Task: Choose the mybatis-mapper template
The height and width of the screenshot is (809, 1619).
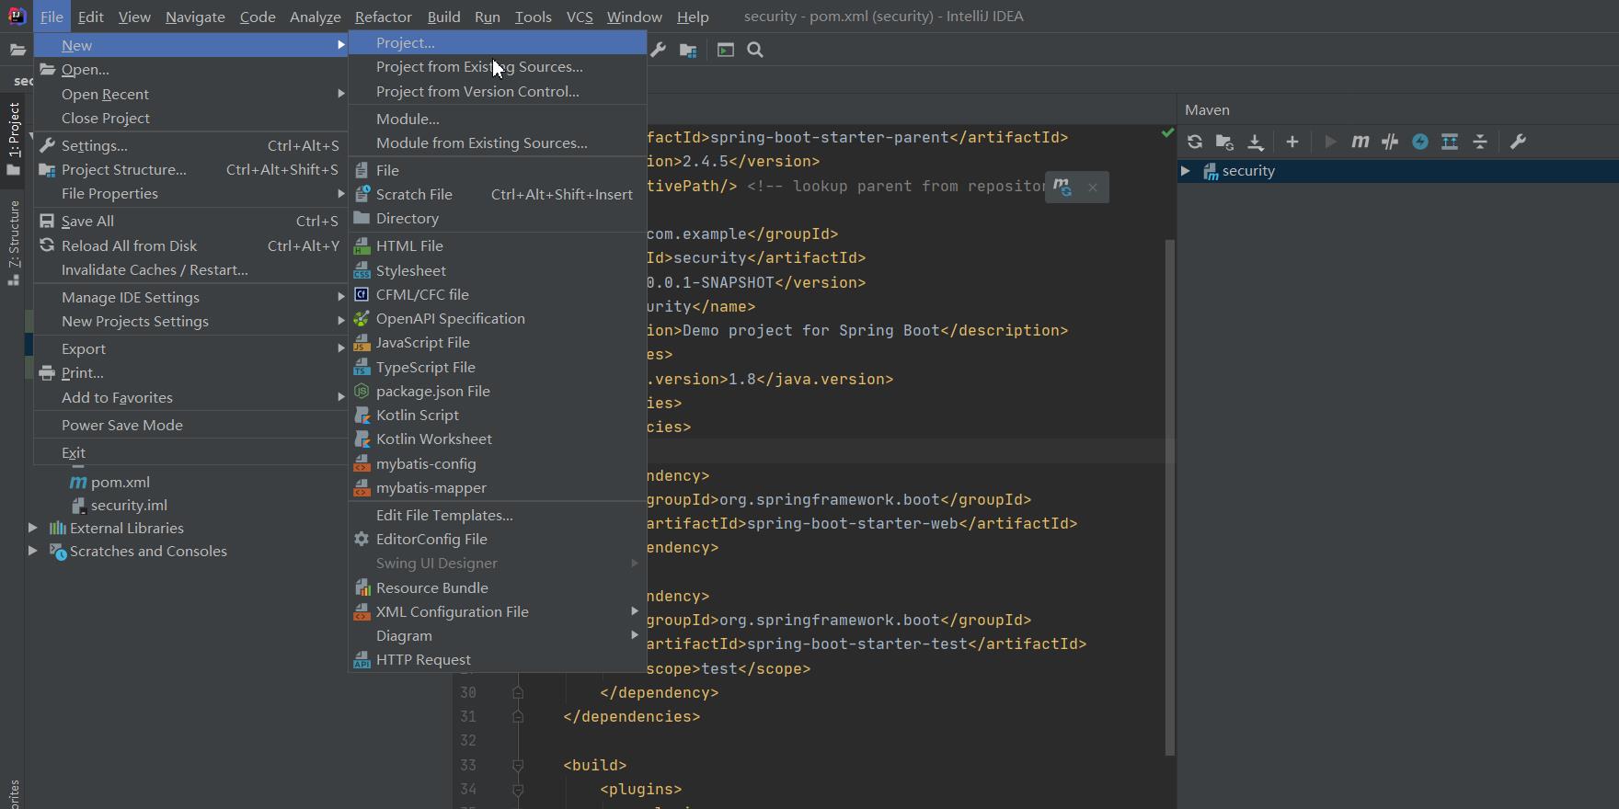Action: (498, 487)
